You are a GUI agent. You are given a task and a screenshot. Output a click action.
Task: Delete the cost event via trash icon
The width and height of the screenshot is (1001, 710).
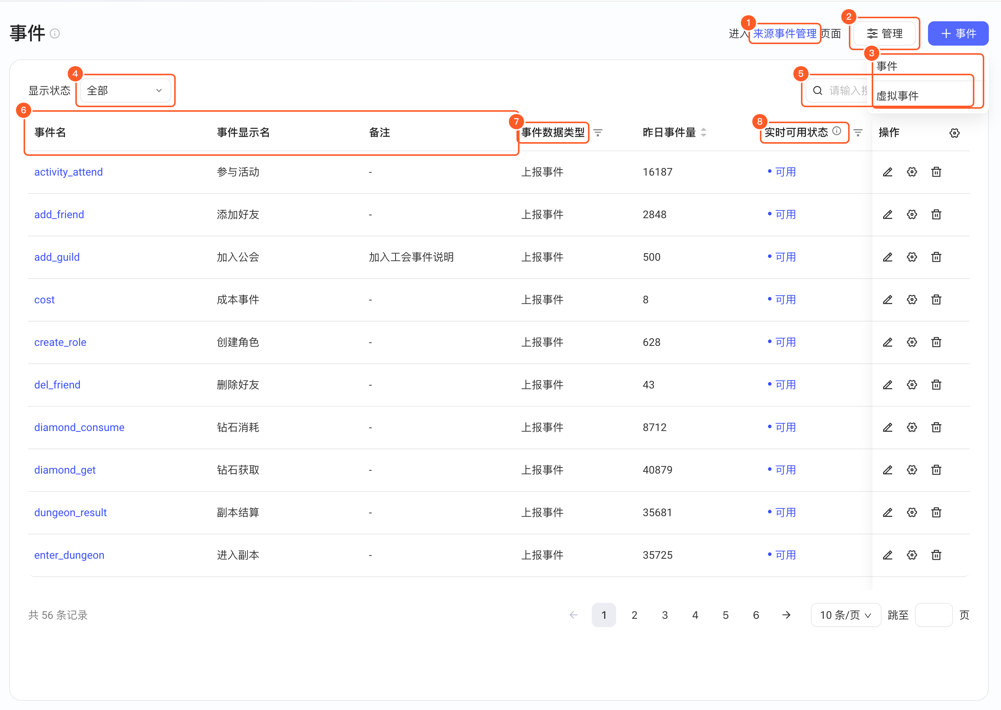point(936,300)
